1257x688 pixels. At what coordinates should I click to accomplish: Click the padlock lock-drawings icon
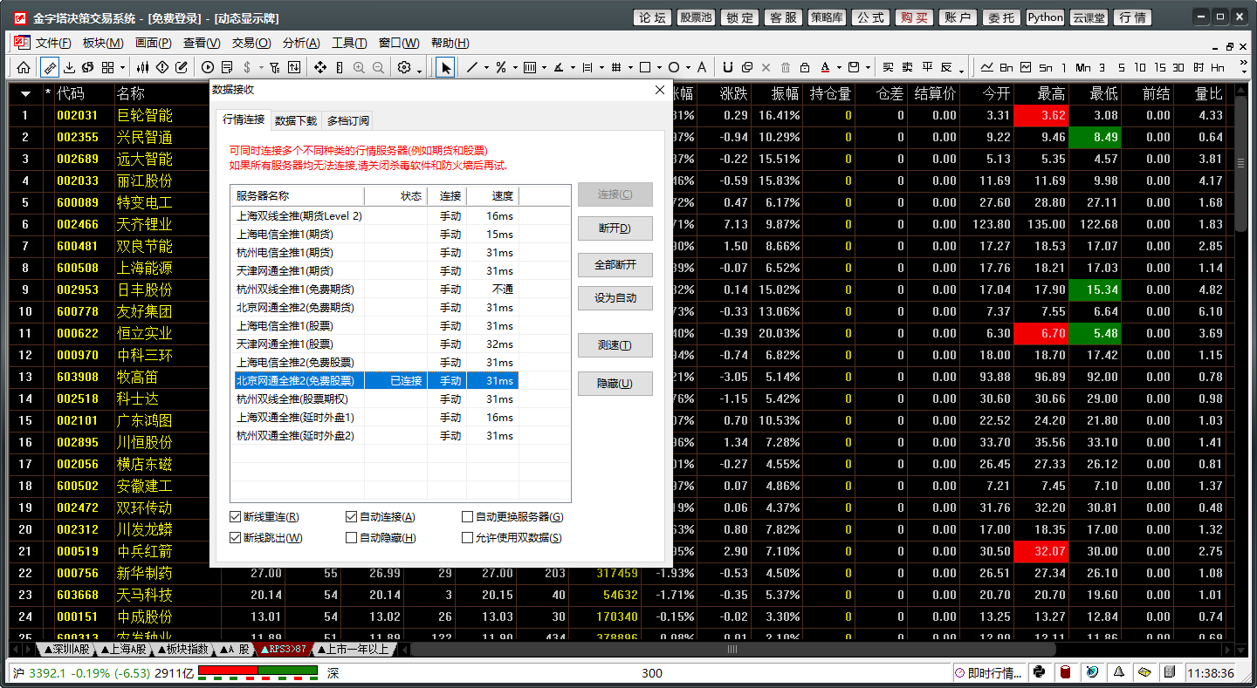tap(805, 67)
